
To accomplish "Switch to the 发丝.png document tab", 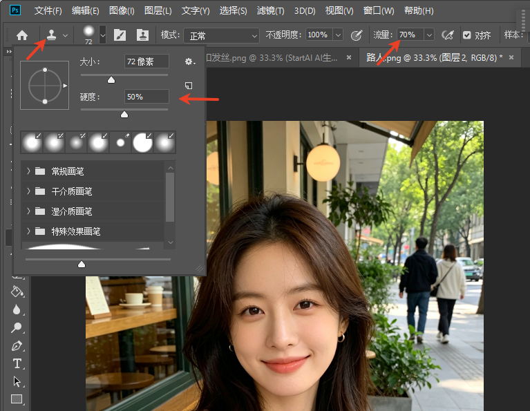I will pyautogui.click(x=272, y=58).
